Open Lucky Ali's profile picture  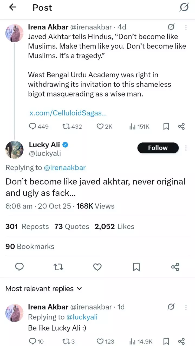click(x=15, y=149)
